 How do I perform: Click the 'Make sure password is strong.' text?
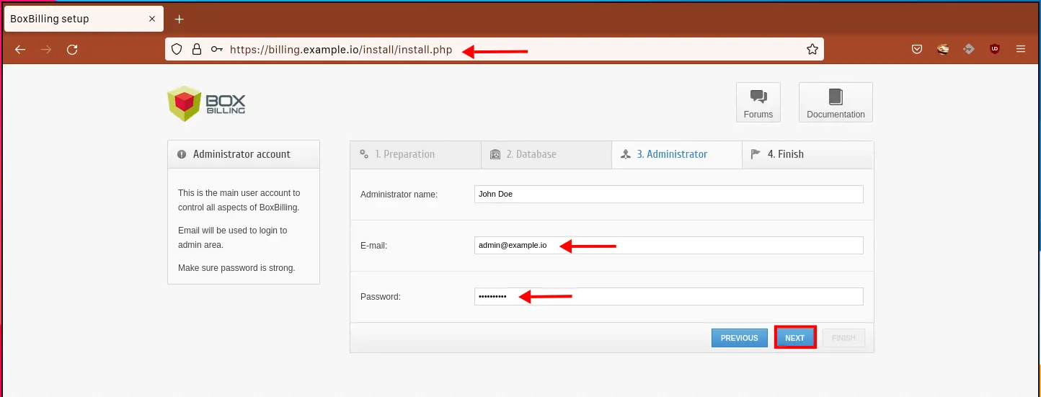coord(236,268)
